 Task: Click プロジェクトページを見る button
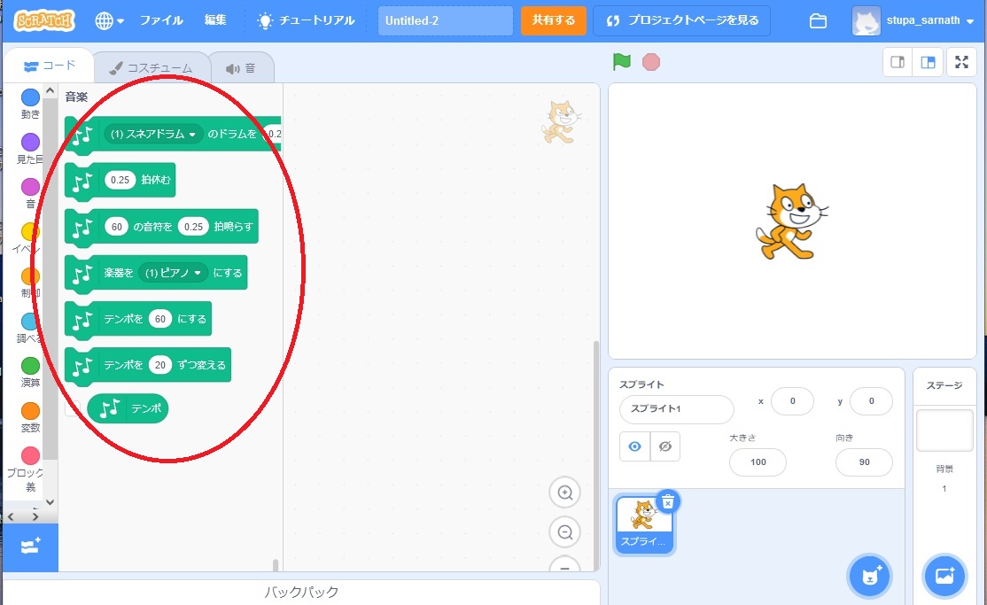[x=681, y=20]
